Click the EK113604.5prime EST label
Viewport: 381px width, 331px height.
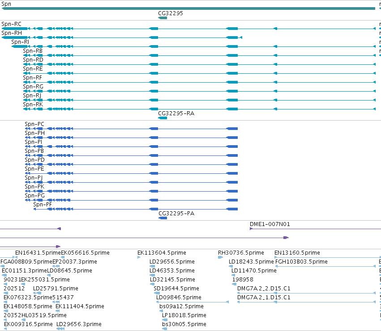(x=162, y=253)
